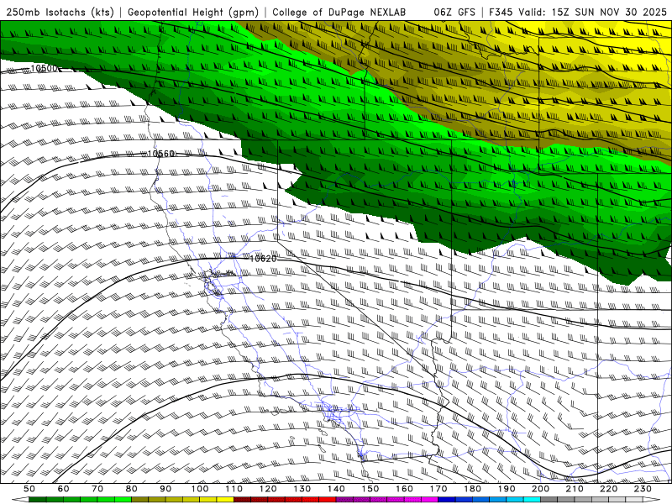
Task: Click the 200 value on the color scale
Action: (x=540, y=489)
